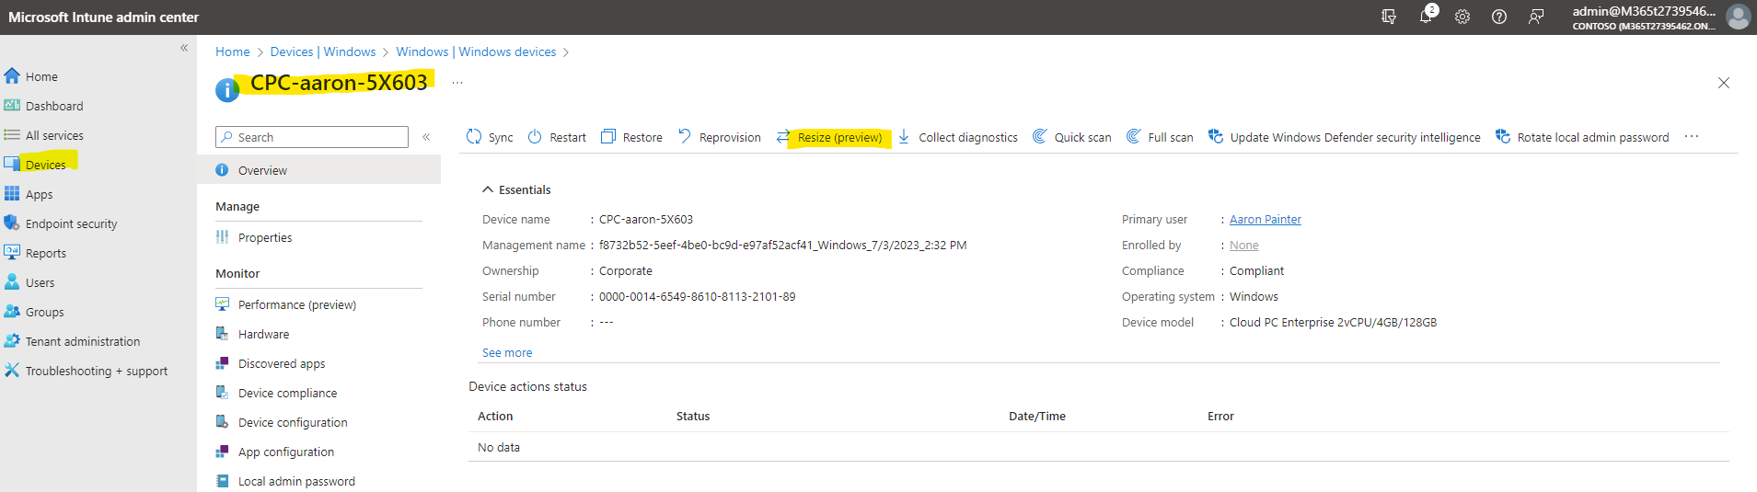
Task: Click Rotate local admin password
Action: click(1582, 137)
